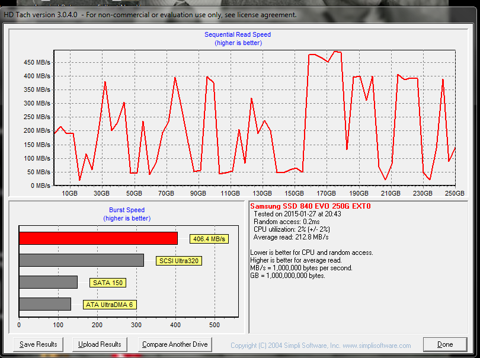Click the Average read 212.8 MB/s text
This screenshot has width=480, height=358.
click(x=291, y=237)
